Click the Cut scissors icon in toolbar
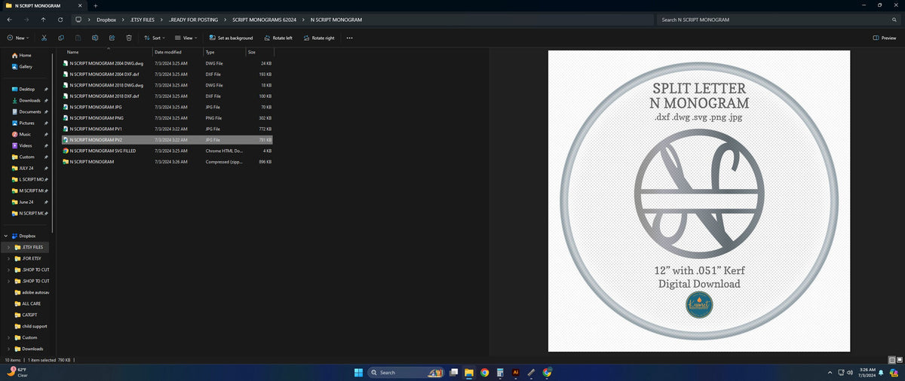This screenshot has width=905, height=381. (x=44, y=38)
